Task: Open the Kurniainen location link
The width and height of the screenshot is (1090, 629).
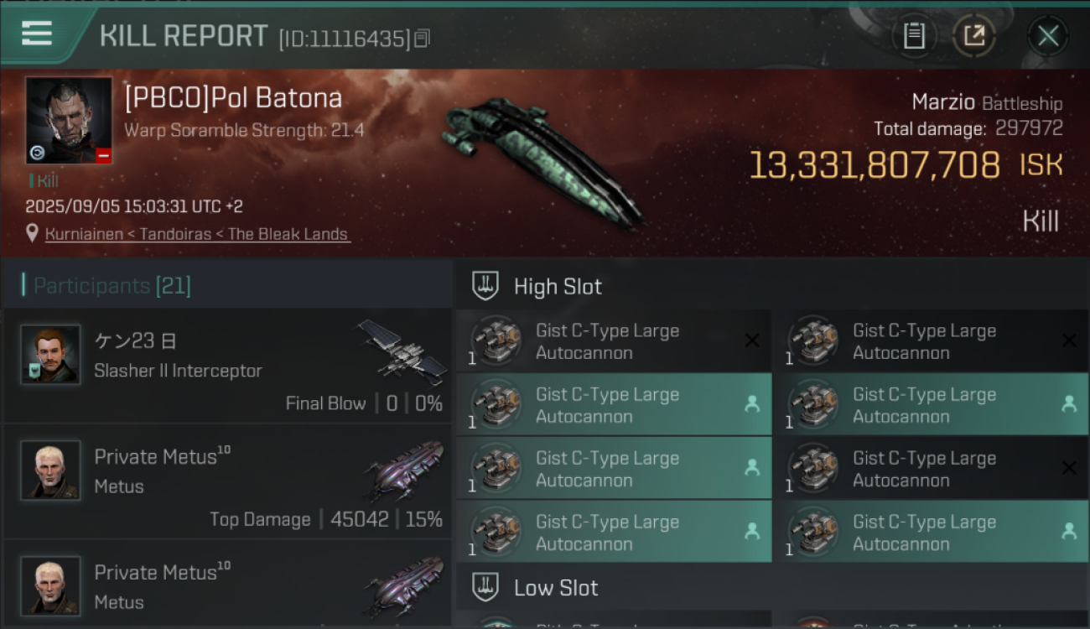Action: 197,234
